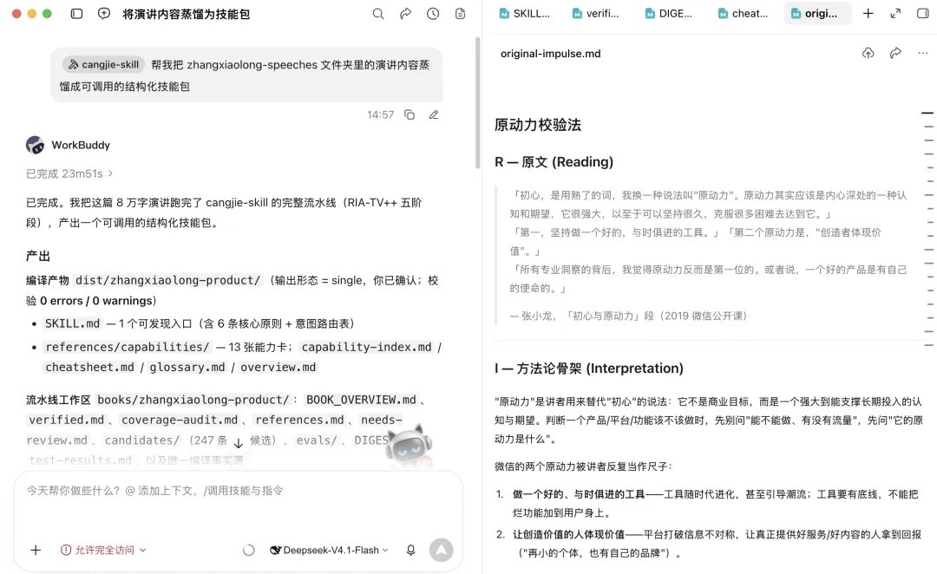
Task: Expand the preview pane to full screen
Action: click(x=895, y=13)
